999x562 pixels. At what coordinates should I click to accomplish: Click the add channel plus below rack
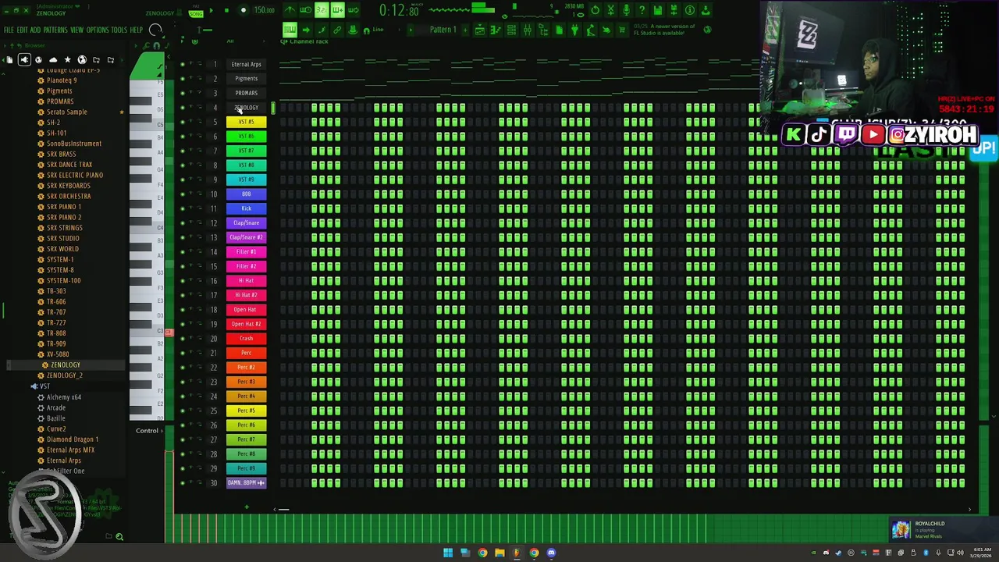coord(246,507)
